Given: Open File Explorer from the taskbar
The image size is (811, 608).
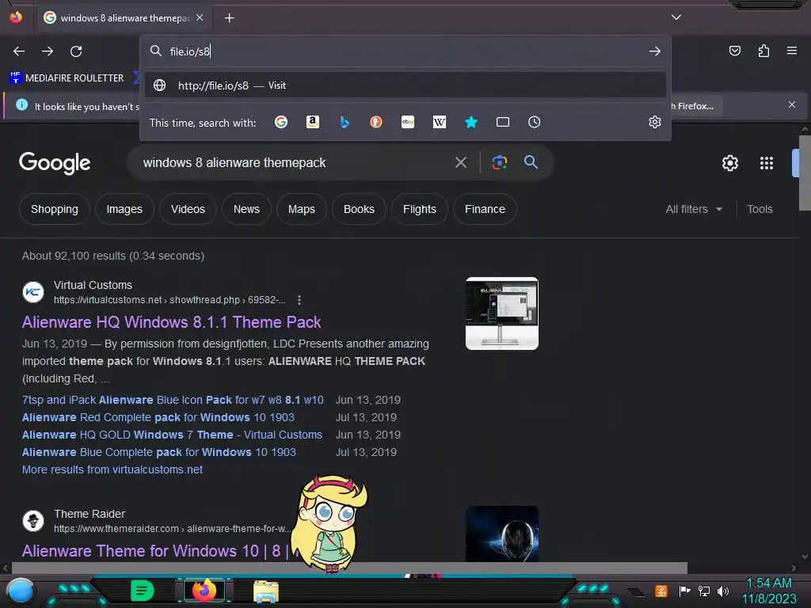Looking at the screenshot, I should click(266, 591).
